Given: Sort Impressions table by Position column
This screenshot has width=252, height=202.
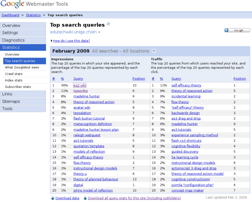Looking at the screenshot, I should tap(139, 79).
